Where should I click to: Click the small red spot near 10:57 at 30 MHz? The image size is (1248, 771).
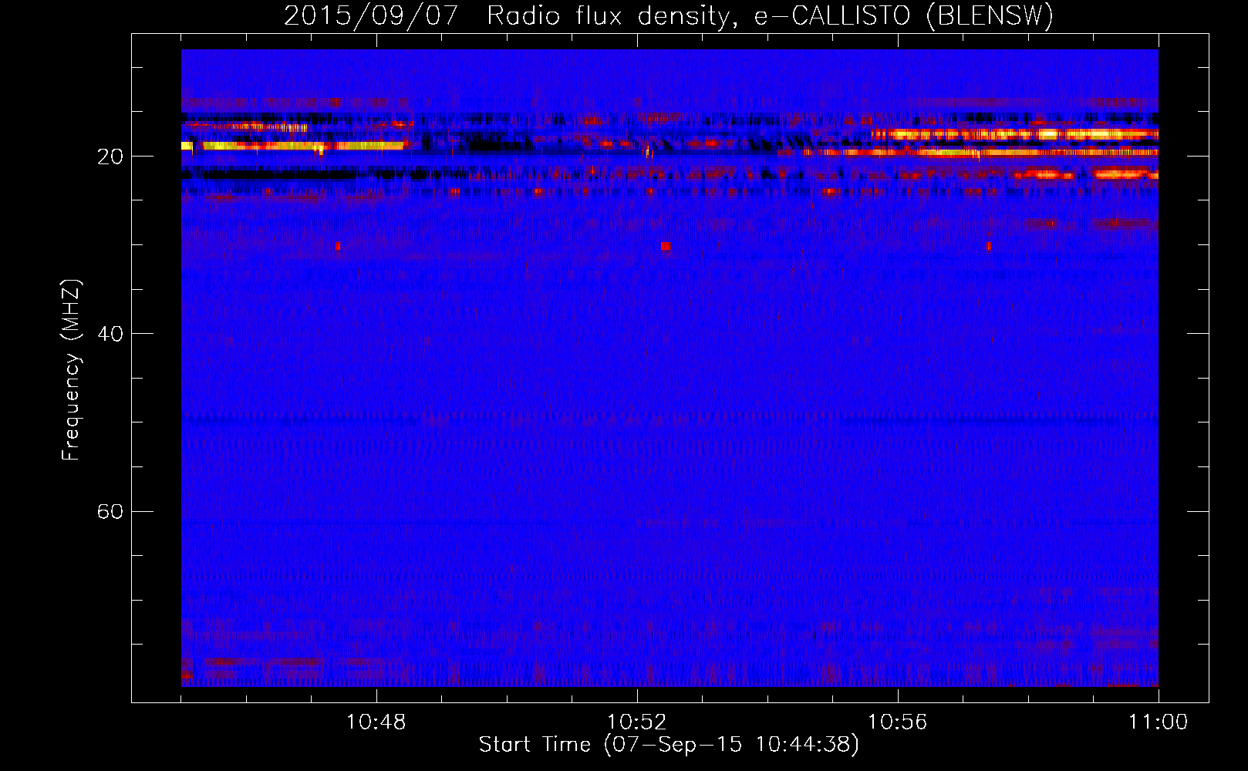click(x=989, y=246)
